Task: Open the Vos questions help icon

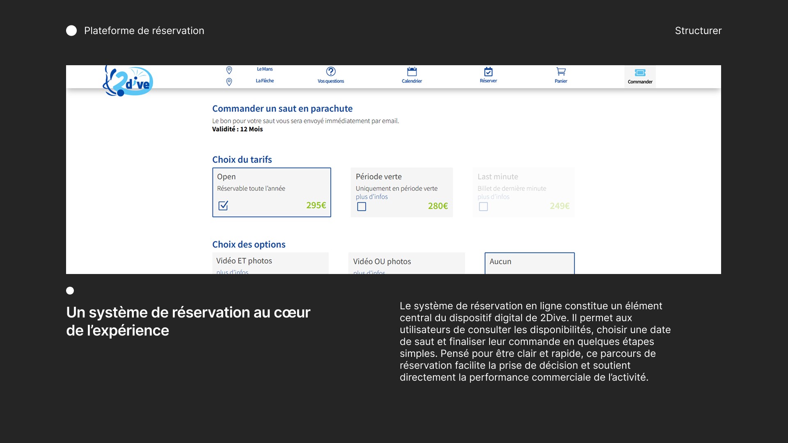Action: pos(331,72)
